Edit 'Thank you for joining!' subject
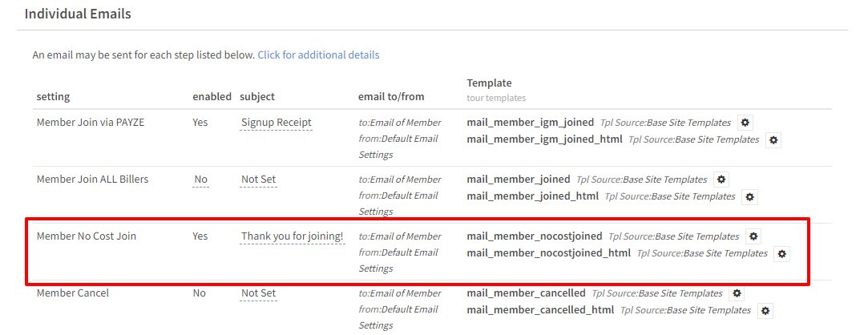This screenshot has width=864, height=335. point(293,236)
